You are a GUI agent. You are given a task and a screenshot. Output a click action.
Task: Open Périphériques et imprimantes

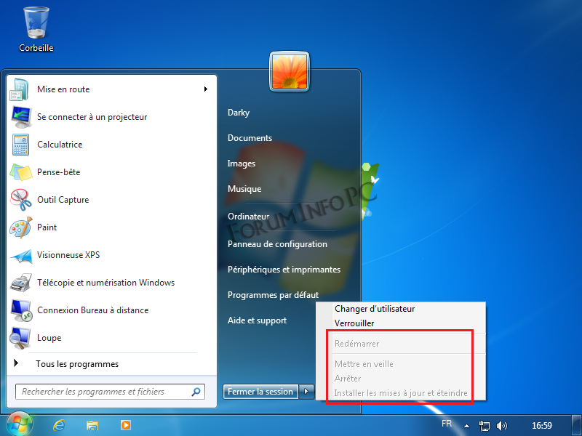284,270
